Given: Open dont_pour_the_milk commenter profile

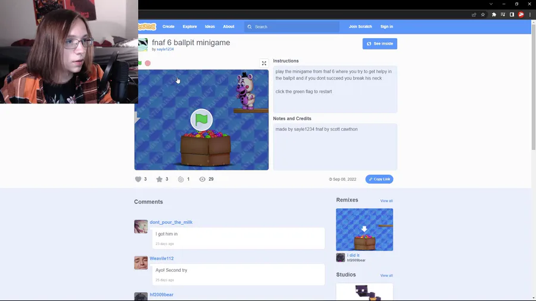Looking at the screenshot, I should [171, 222].
